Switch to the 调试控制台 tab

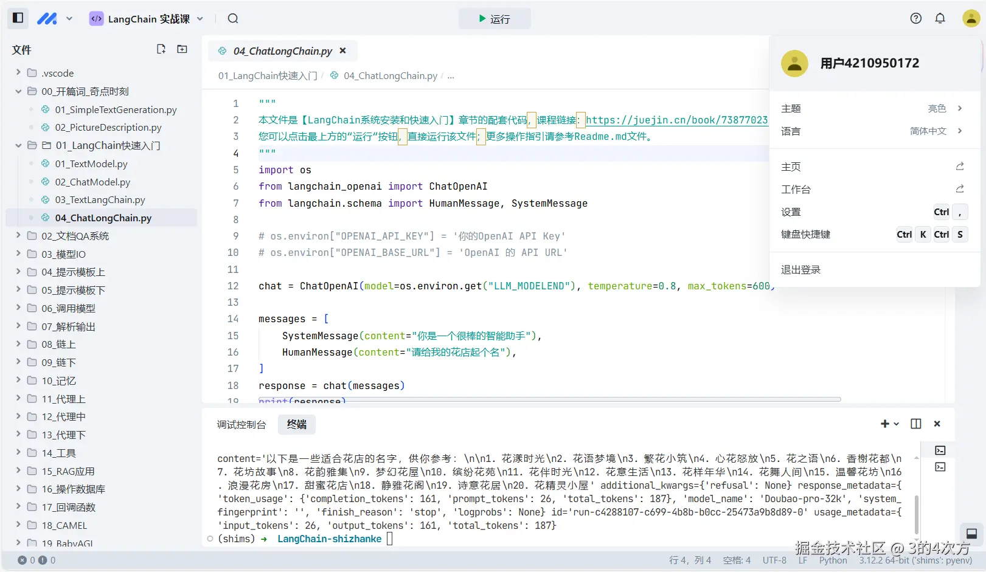241,424
